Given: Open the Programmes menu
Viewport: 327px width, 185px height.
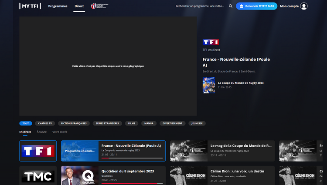Looking at the screenshot, I should (58, 6).
